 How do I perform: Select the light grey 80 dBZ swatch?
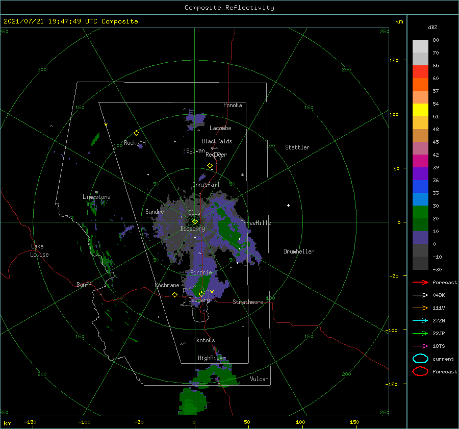420,46
